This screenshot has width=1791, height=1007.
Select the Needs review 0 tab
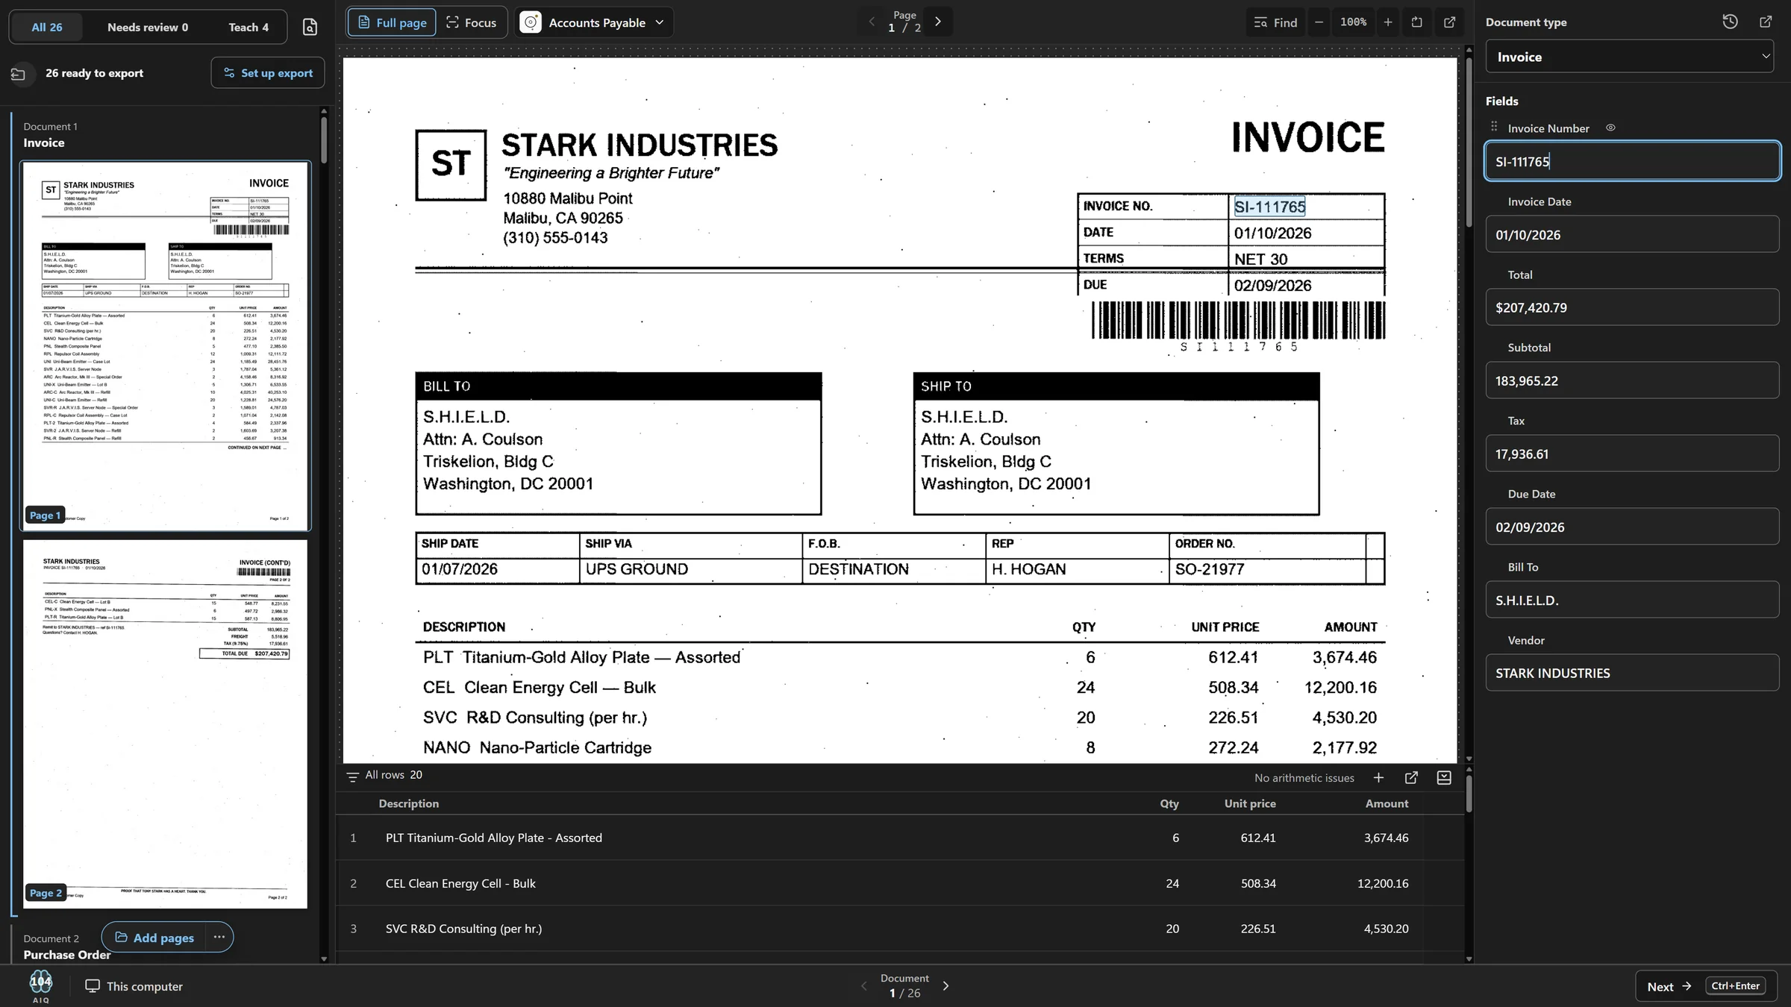tap(148, 27)
